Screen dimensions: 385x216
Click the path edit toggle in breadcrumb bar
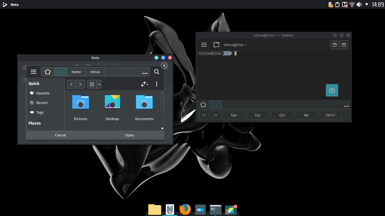(145, 72)
